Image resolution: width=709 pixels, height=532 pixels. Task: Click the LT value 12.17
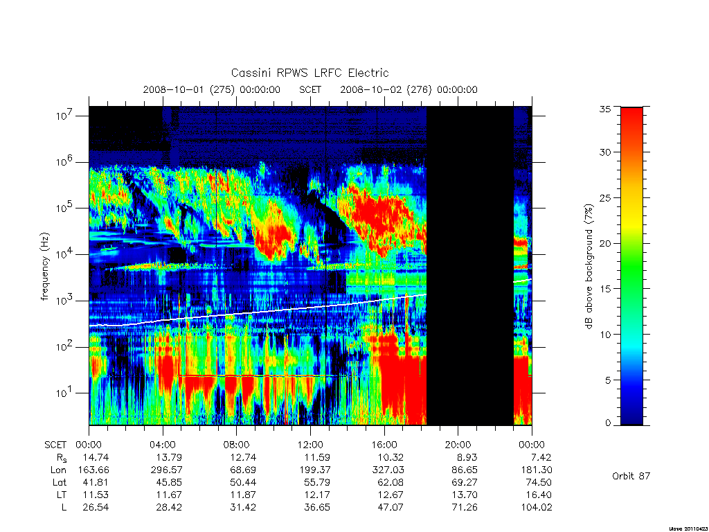pyautogui.click(x=317, y=495)
